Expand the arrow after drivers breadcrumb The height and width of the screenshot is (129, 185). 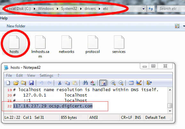click(x=100, y=9)
